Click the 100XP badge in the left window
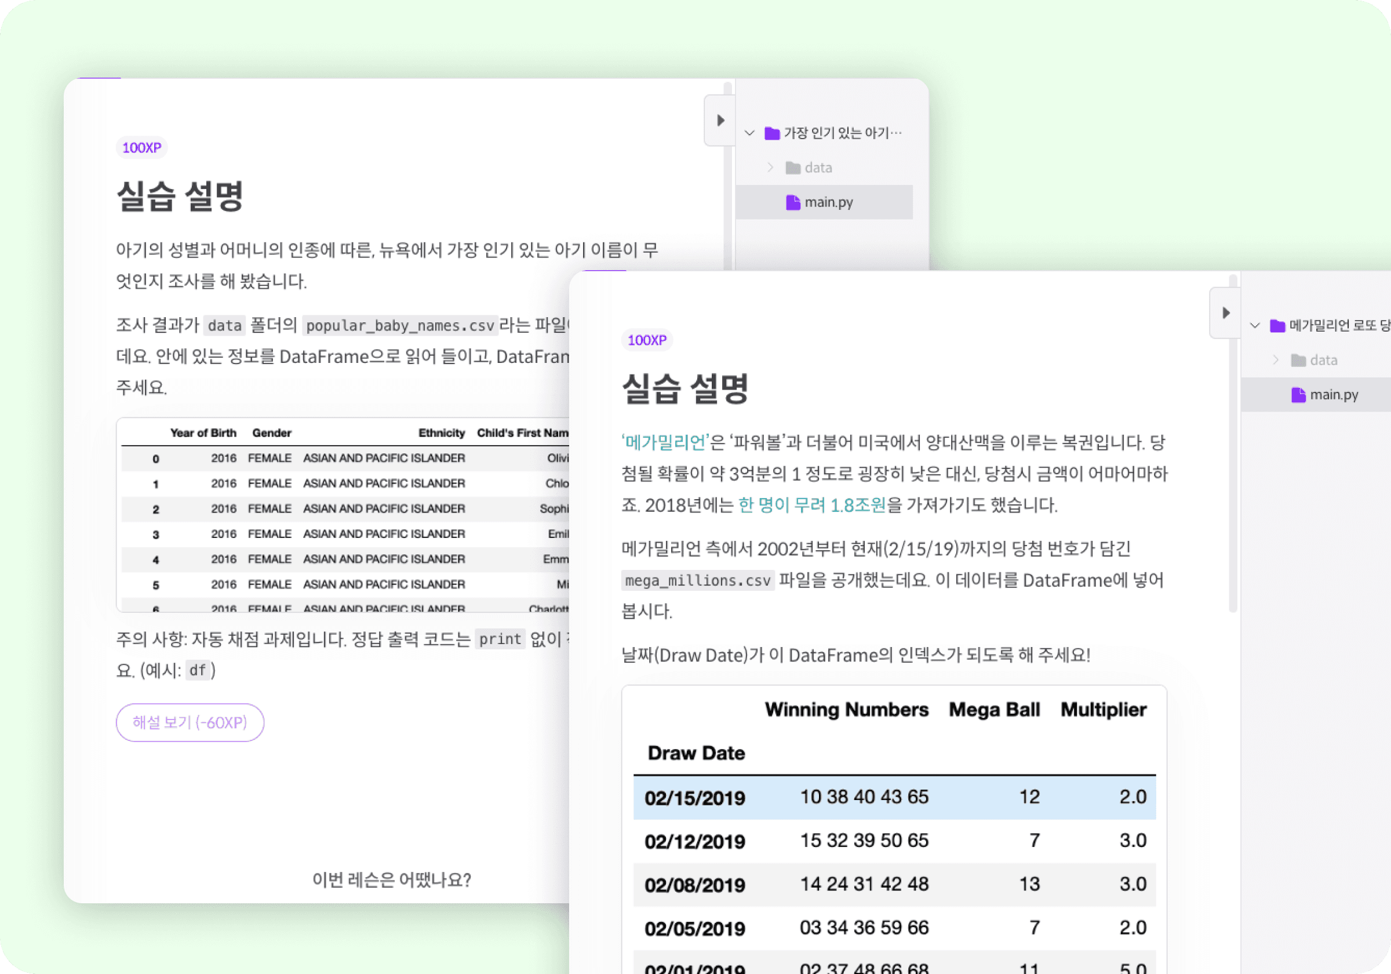The height and width of the screenshot is (974, 1391). (141, 148)
